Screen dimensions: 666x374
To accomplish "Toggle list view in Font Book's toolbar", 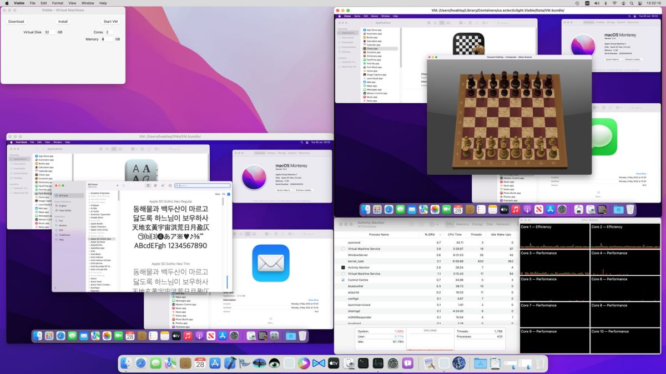I will tap(149, 185).
